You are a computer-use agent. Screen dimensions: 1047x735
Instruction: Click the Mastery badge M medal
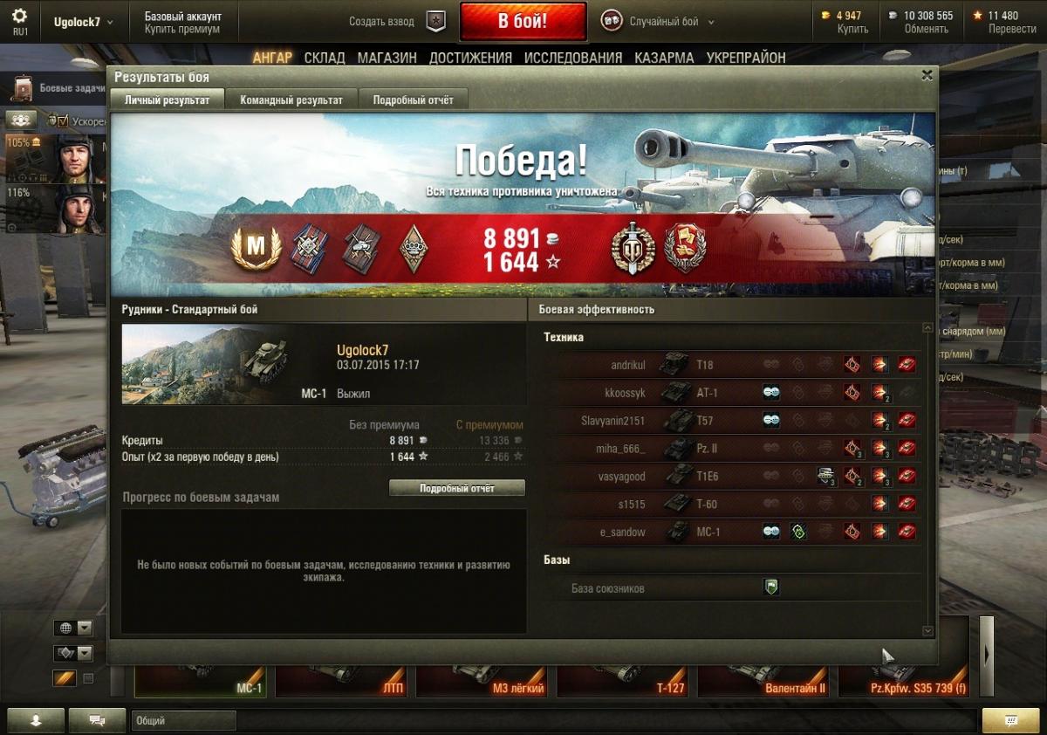point(256,248)
